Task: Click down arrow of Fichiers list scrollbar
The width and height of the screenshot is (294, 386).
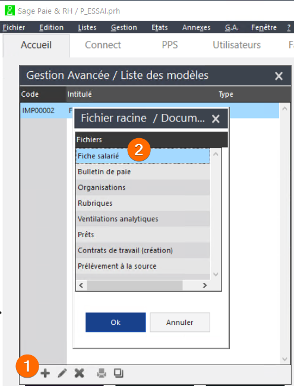Action: 216,275
